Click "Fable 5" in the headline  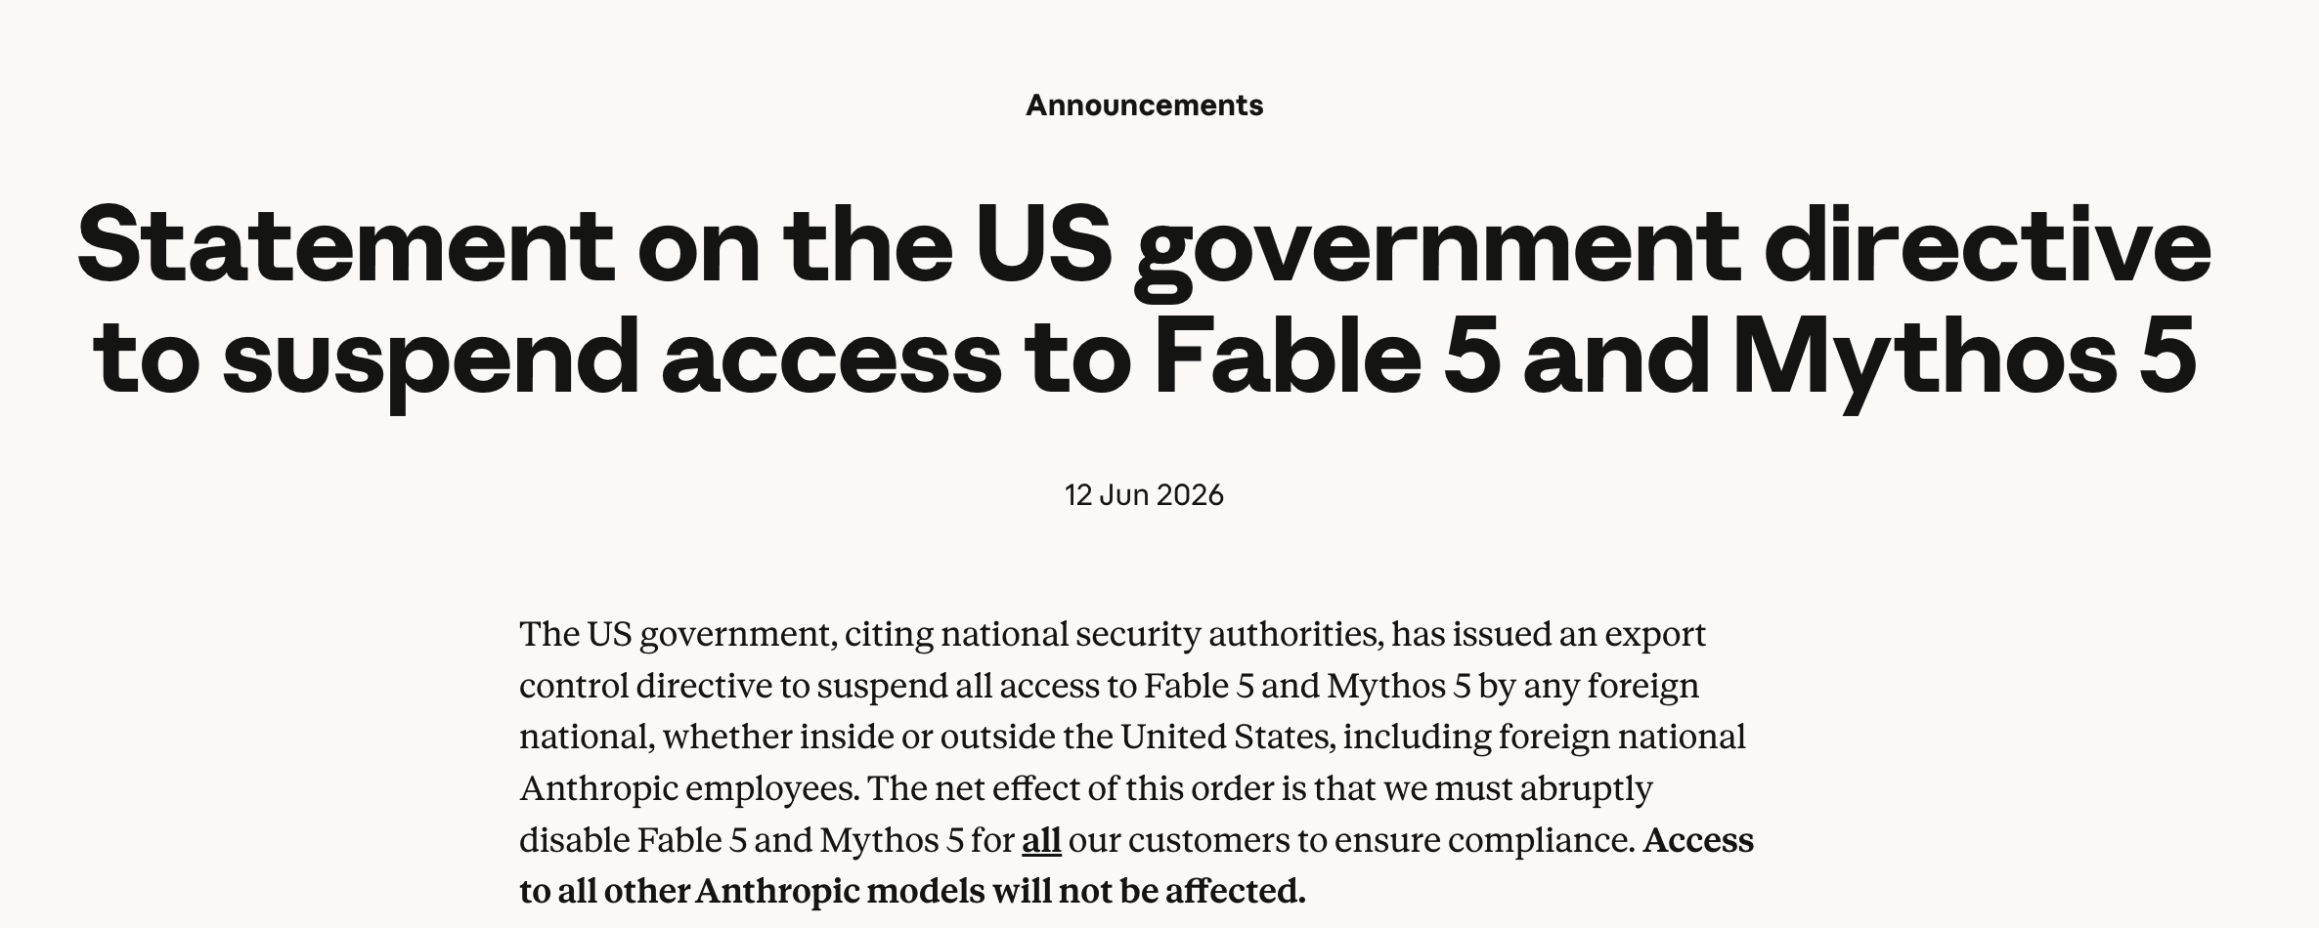(x=1327, y=358)
